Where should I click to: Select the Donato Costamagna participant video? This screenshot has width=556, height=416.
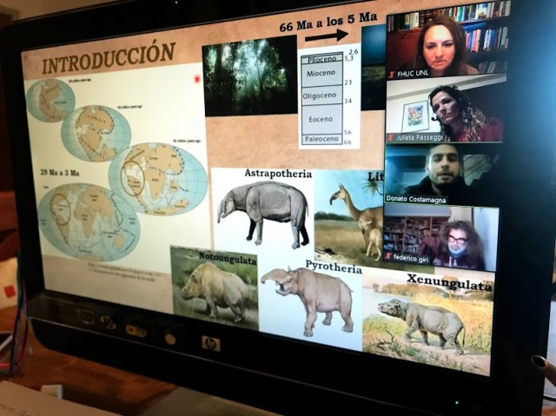click(x=442, y=174)
